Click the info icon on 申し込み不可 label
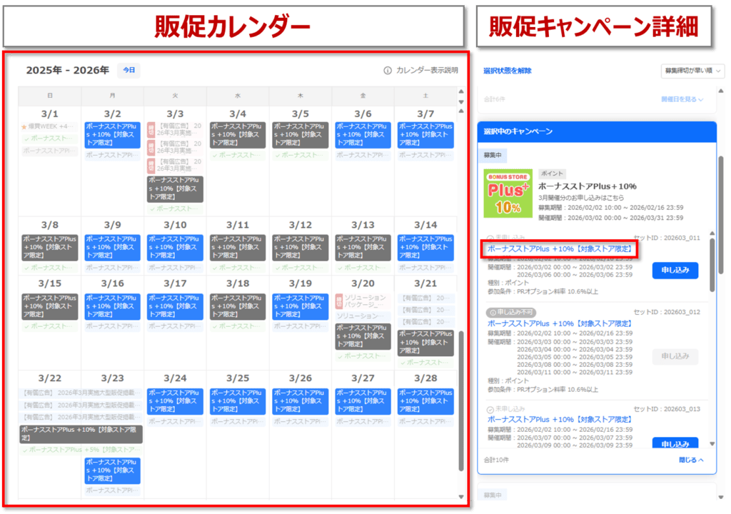This screenshot has width=731, height=514. point(493,311)
